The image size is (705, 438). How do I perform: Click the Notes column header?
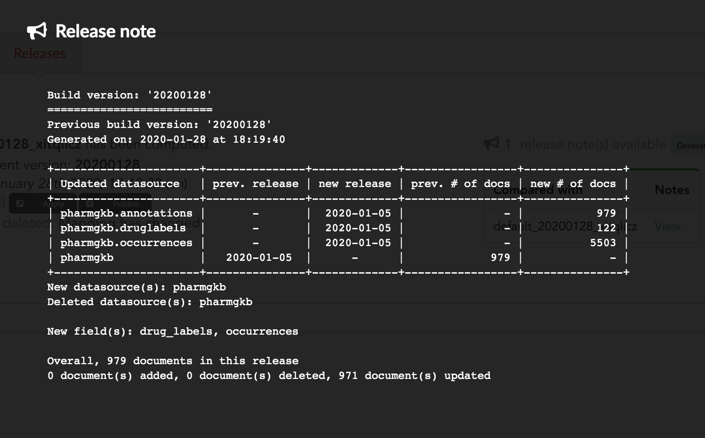pos(672,190)
